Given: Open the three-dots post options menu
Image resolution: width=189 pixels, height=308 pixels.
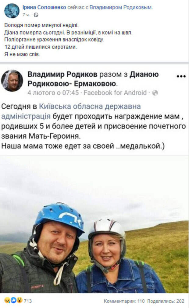Looking at the screenshot, I should coord(181,76).
